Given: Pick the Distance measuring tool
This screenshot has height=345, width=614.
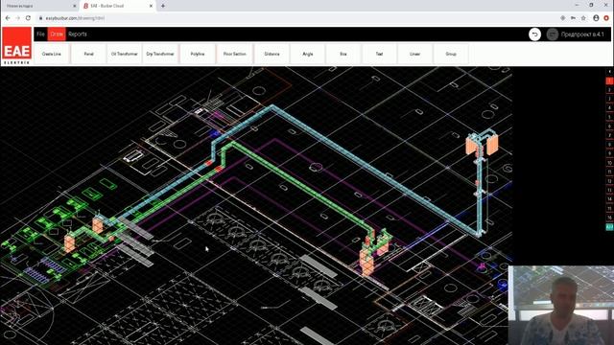Looking at the screenshot, I should point(272,54).
